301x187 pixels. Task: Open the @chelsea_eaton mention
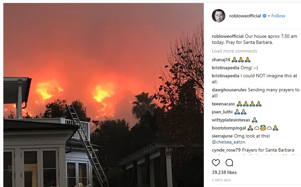coord(229,142)
